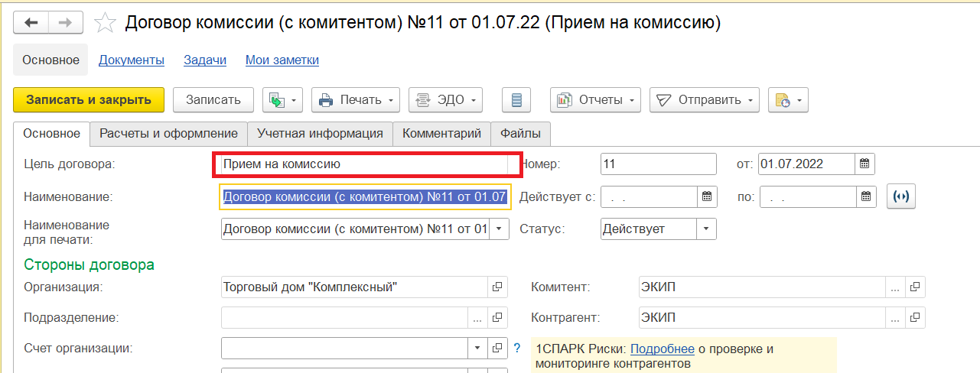The height and width of the screenshot is (373, 980).
Task: Switch to the Учетная информация tab
Action: tap(321, 133)
